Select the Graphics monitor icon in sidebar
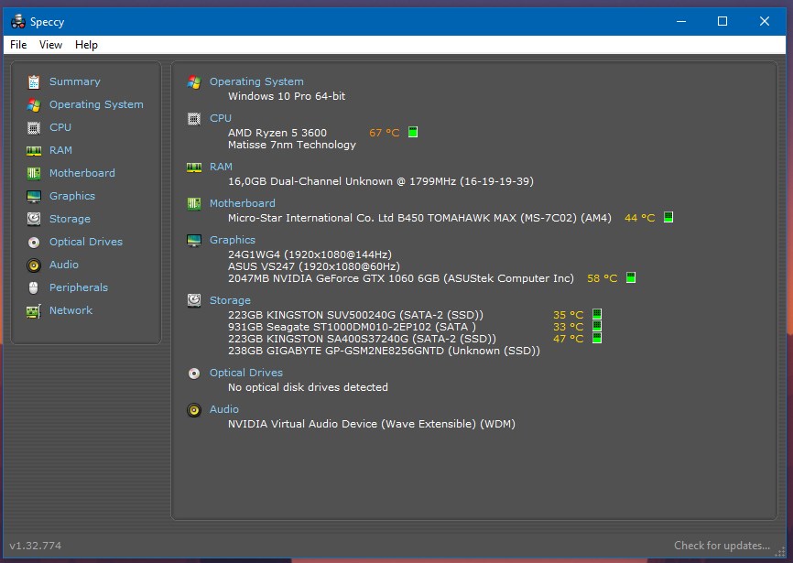 (34, 196)
